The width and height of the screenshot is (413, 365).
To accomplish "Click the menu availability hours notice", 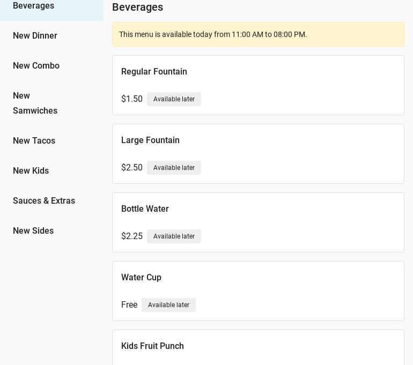I will pyautogui.click(x=213, y=34).
